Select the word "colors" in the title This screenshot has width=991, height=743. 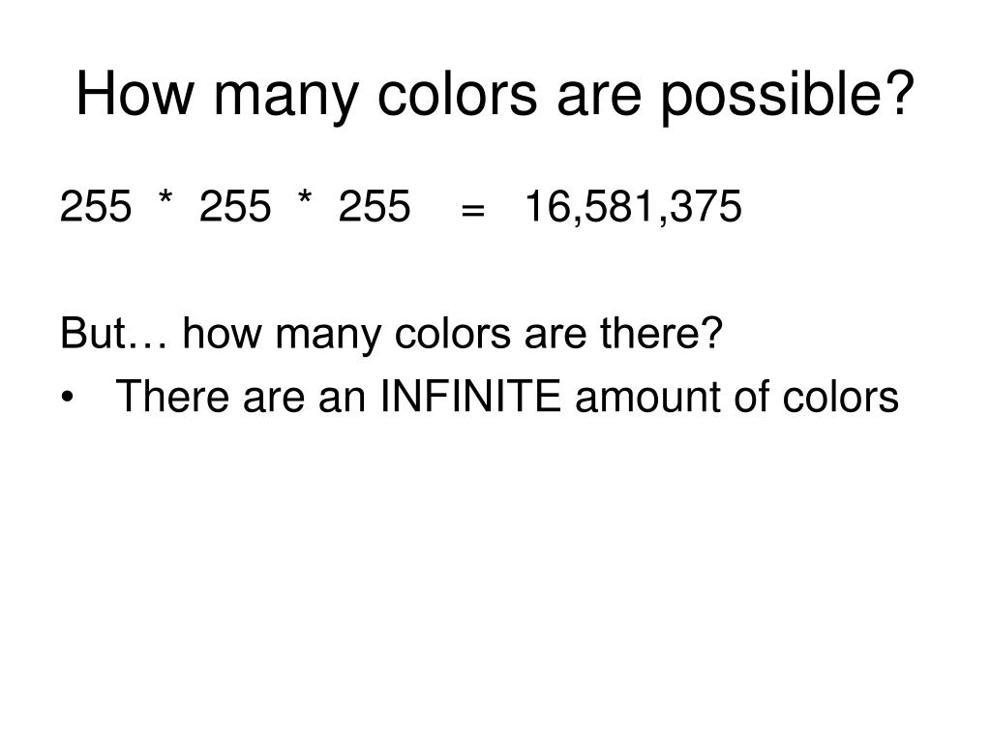tap(457, 94)
